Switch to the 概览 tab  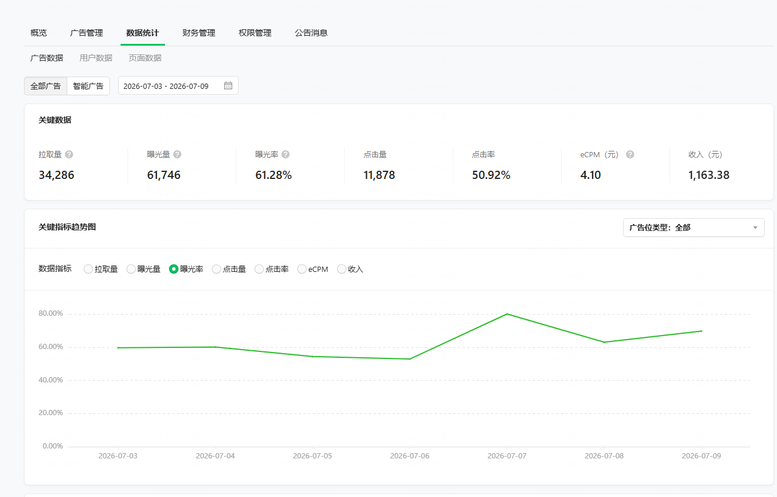[x=39, y=33]
